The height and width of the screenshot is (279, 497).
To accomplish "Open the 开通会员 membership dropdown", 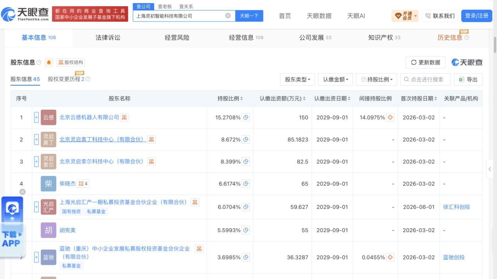I will 405,16.
